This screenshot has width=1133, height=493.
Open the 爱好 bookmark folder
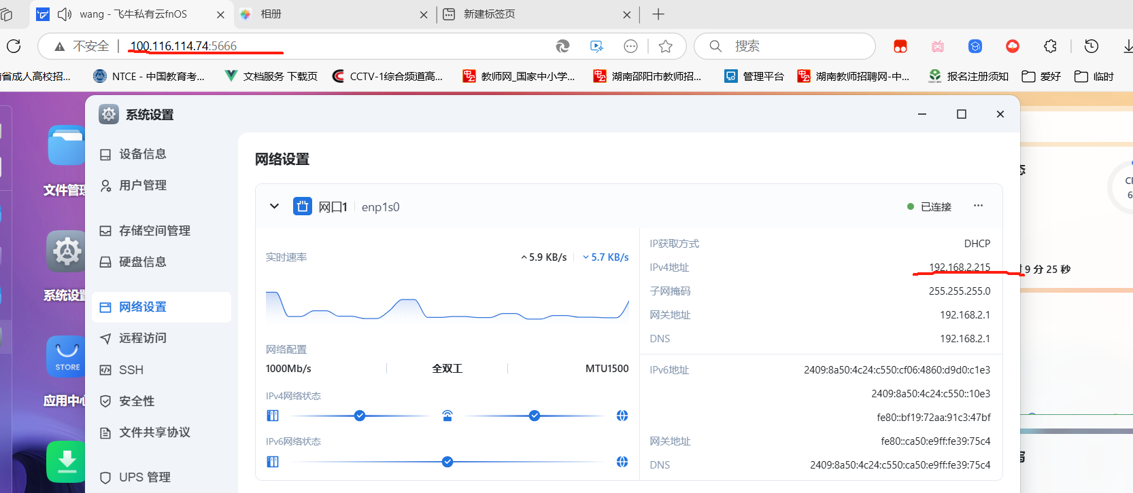click(1041, 76)
